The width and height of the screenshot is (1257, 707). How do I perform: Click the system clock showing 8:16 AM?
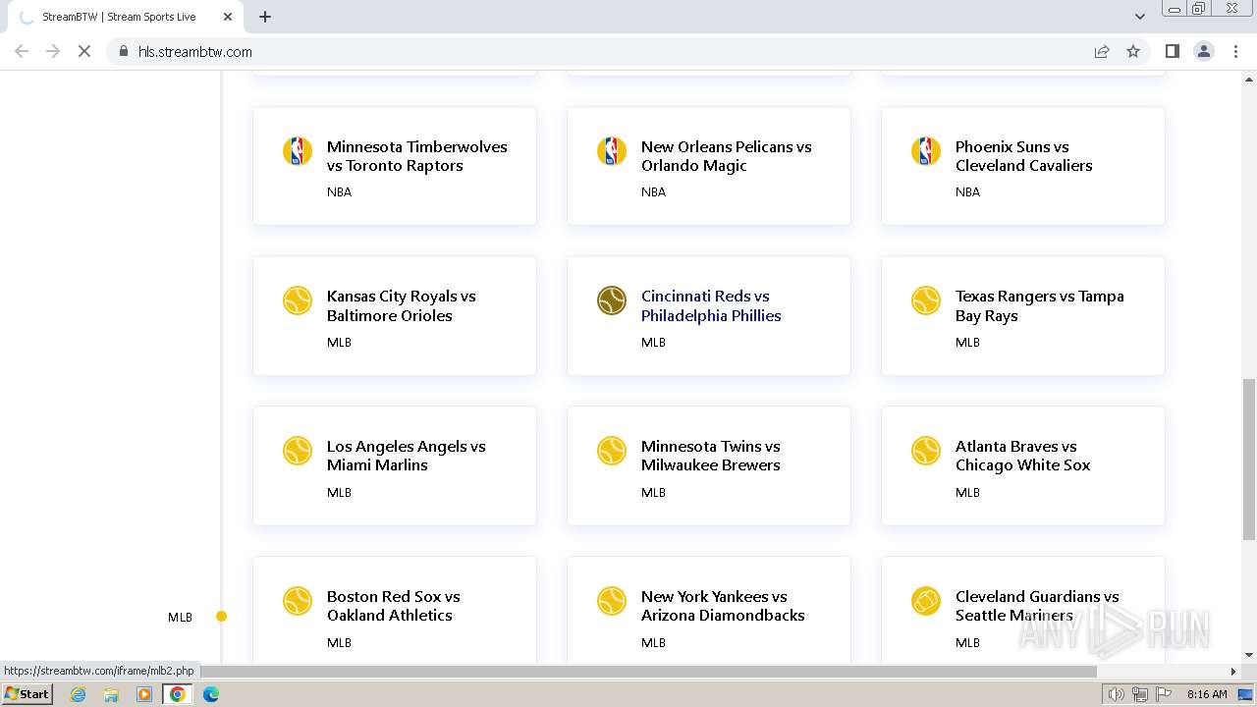point(1207,694)
